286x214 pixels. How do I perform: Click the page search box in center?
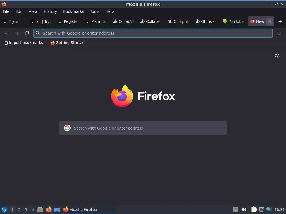point(143,128)
